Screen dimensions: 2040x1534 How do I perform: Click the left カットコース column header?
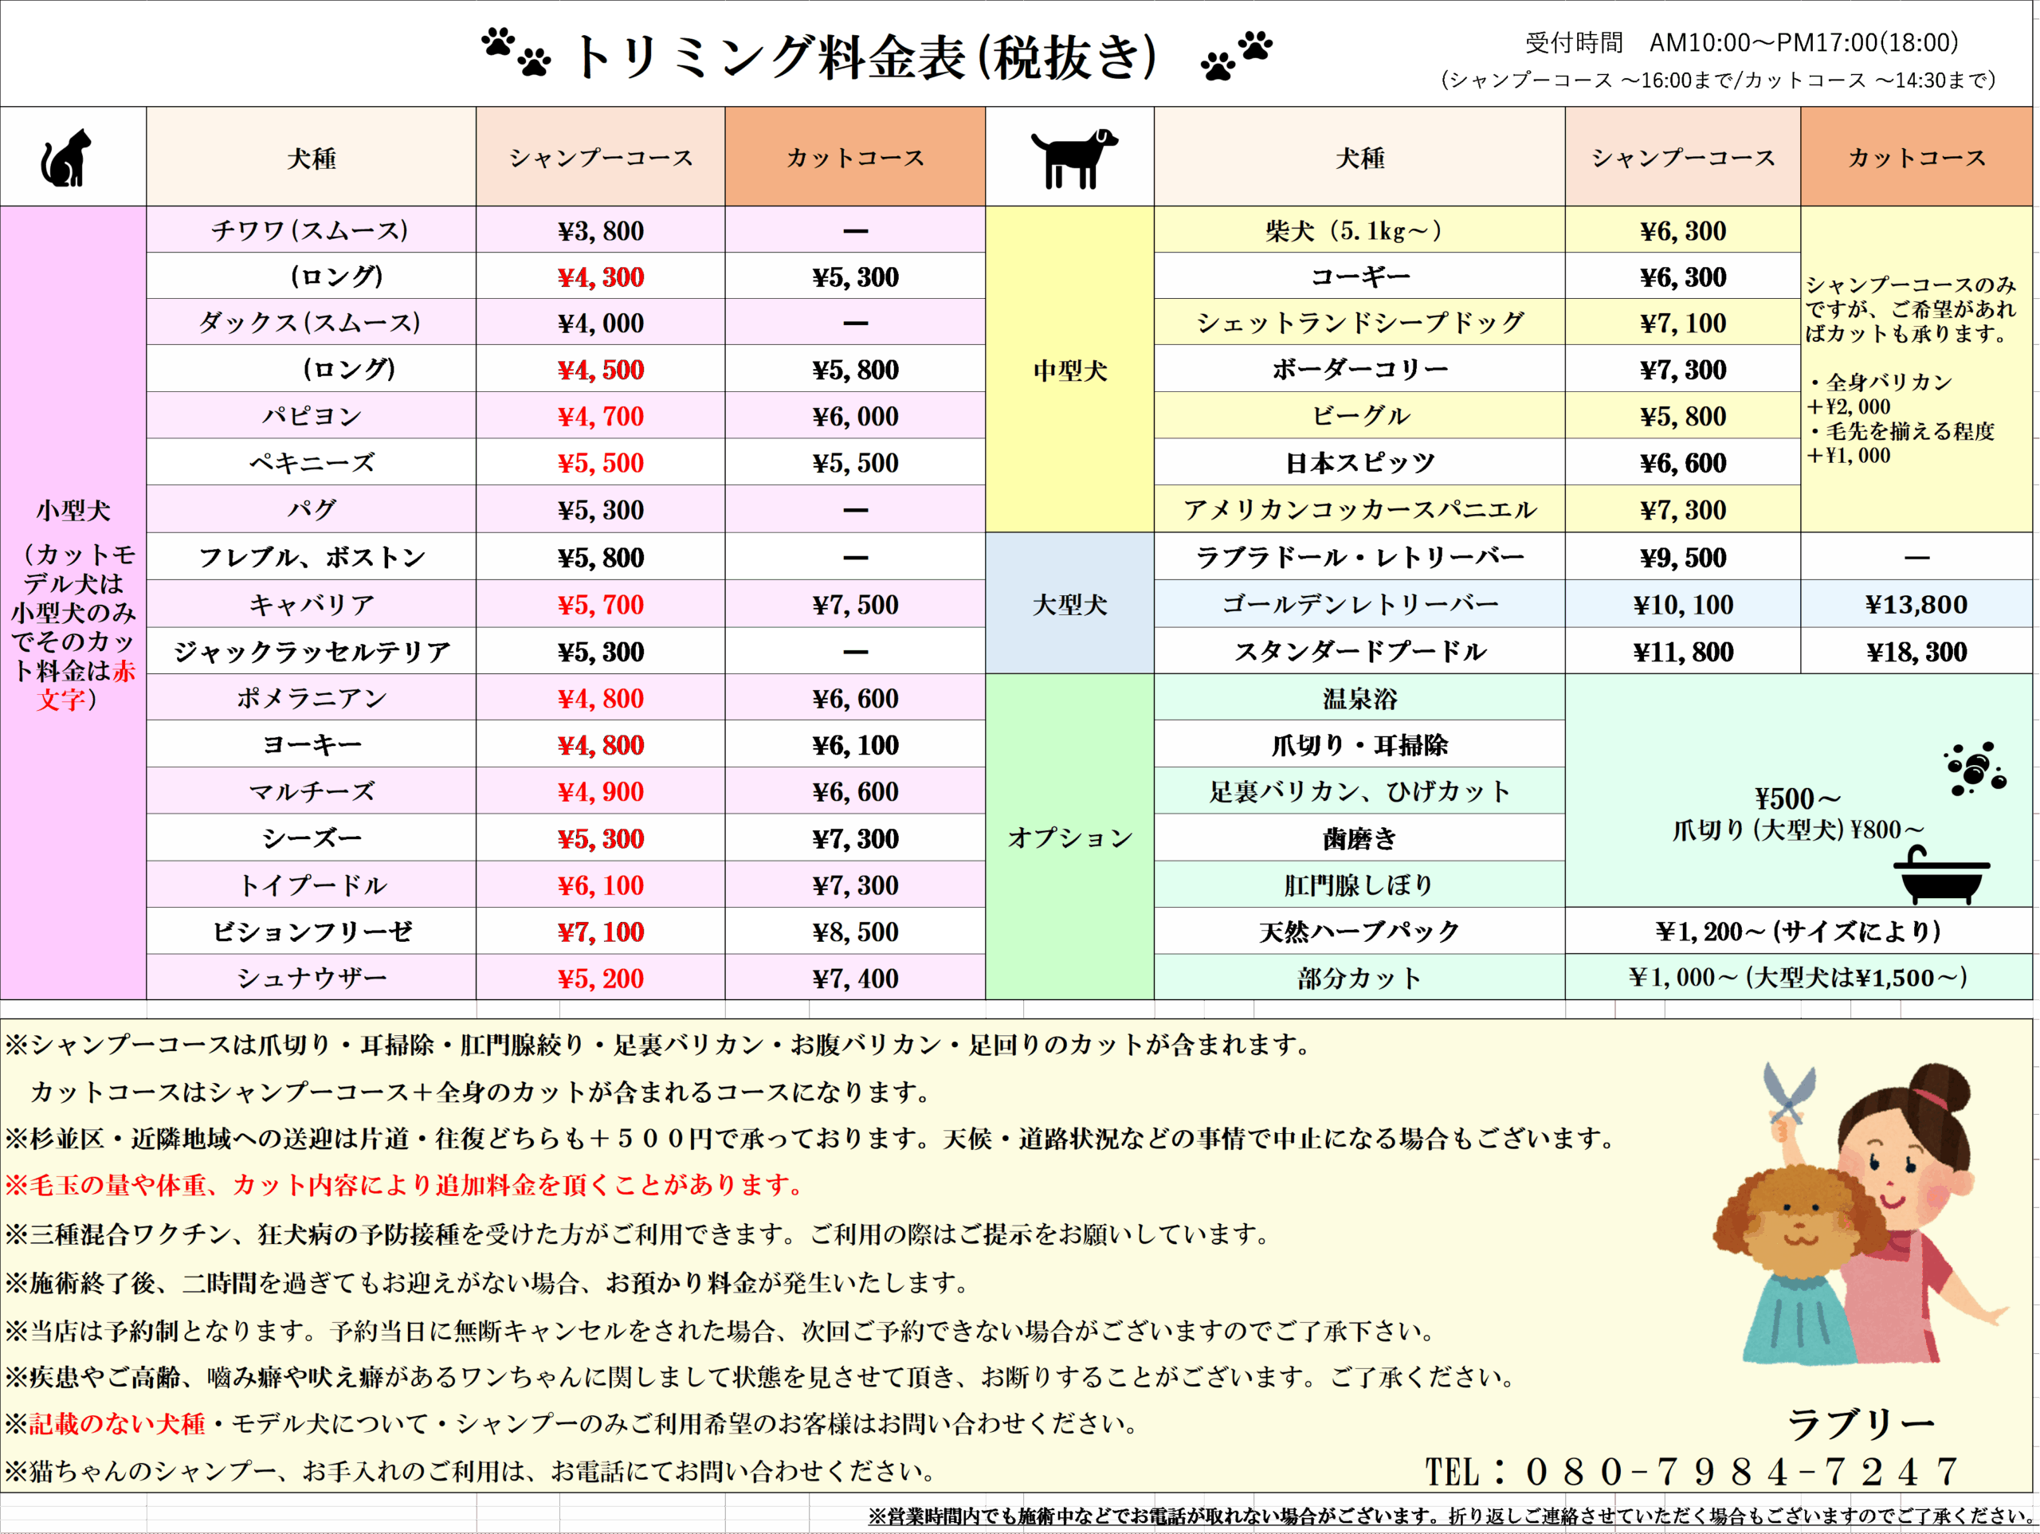[x=855, y=157]
